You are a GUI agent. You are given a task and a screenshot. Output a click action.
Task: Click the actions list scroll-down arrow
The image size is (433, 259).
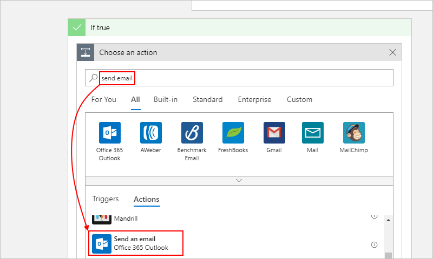[x=388, y=256]
